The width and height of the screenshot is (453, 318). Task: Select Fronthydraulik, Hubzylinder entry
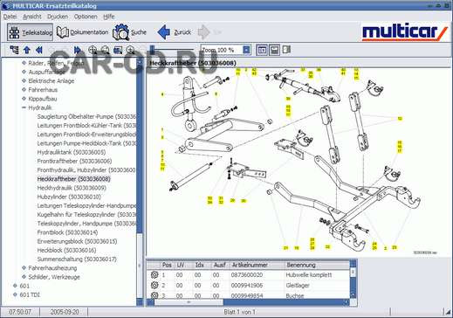[x=86, y=169]
